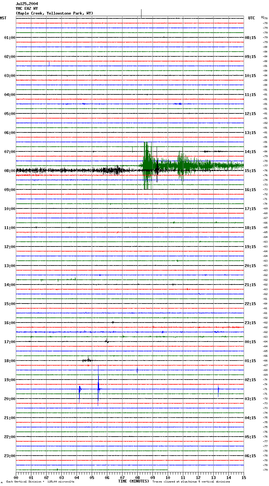Click minute 05 on the bottom axis
The image size is (269, 486).
point(92,477)
